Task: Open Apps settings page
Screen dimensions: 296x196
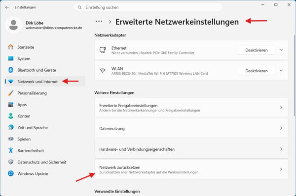Action: pos(45,105)
